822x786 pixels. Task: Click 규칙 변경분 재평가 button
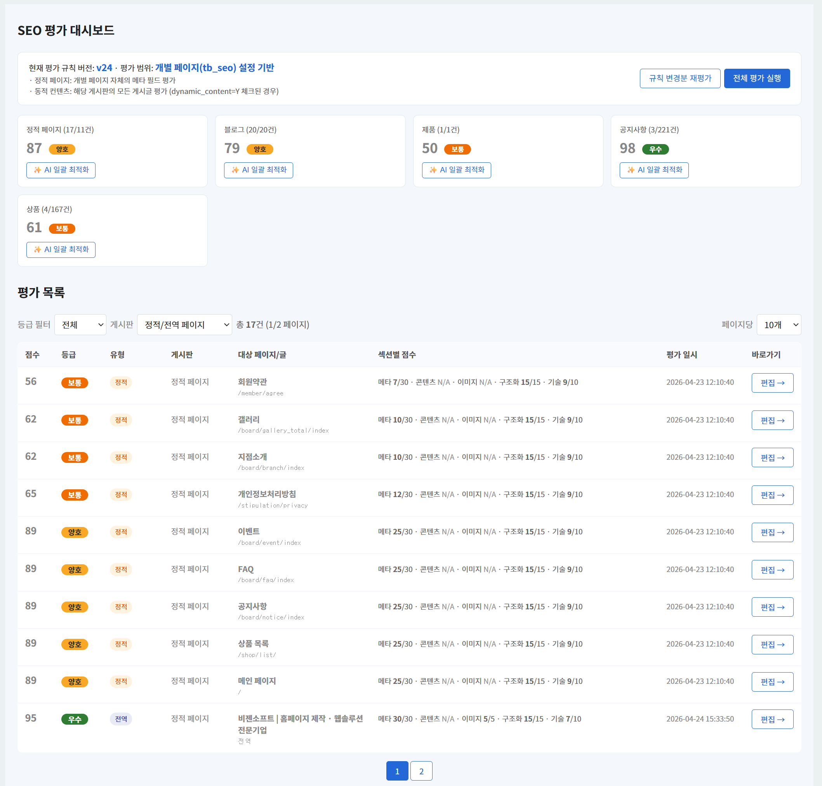click(679, 78)
